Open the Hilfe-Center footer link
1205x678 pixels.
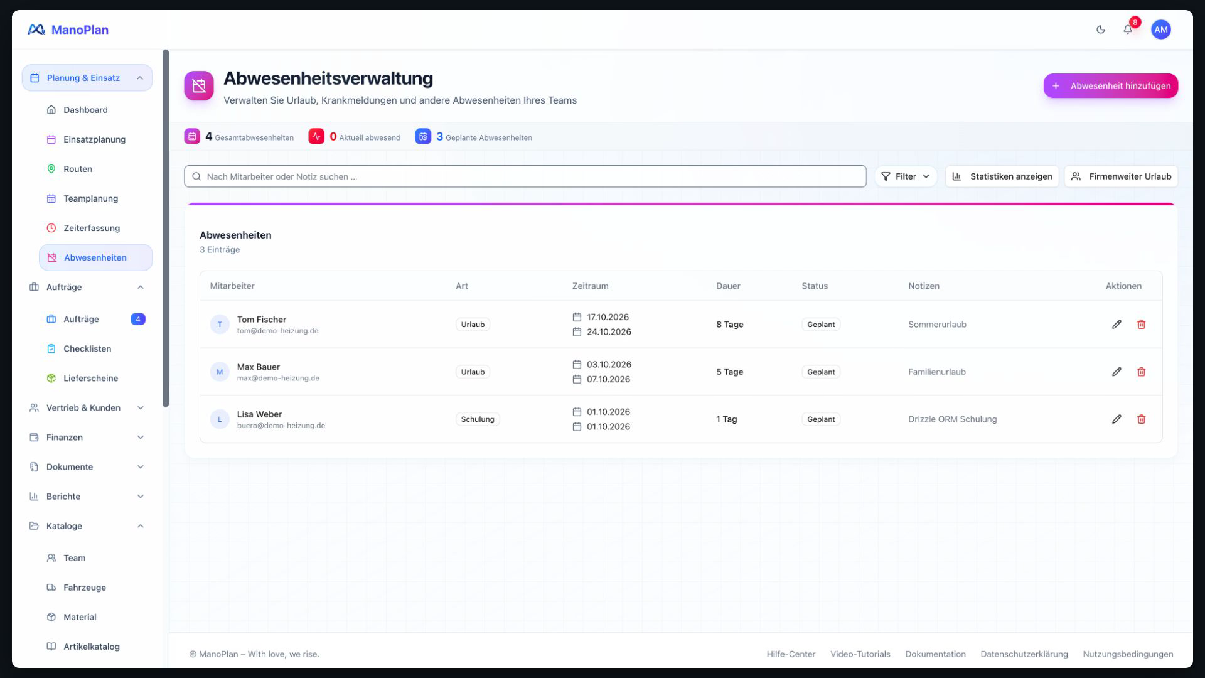coord(791,654)
